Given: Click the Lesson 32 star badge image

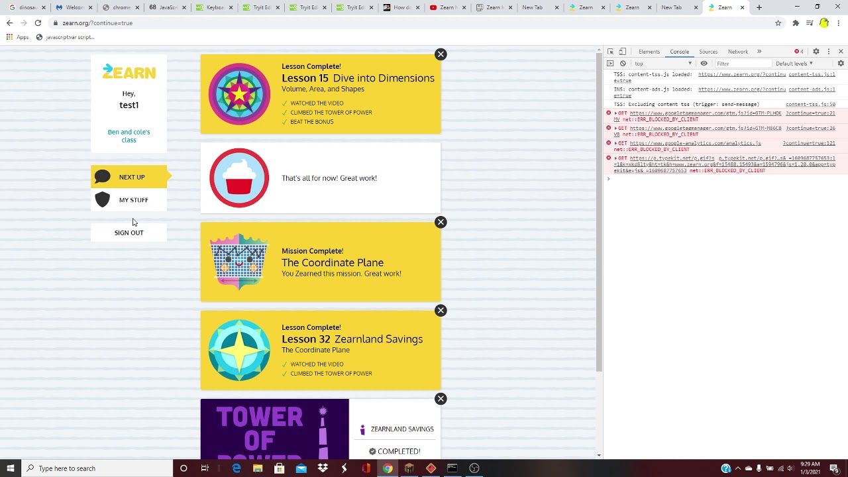Looking at the screenshot, I should pos(239,350).
